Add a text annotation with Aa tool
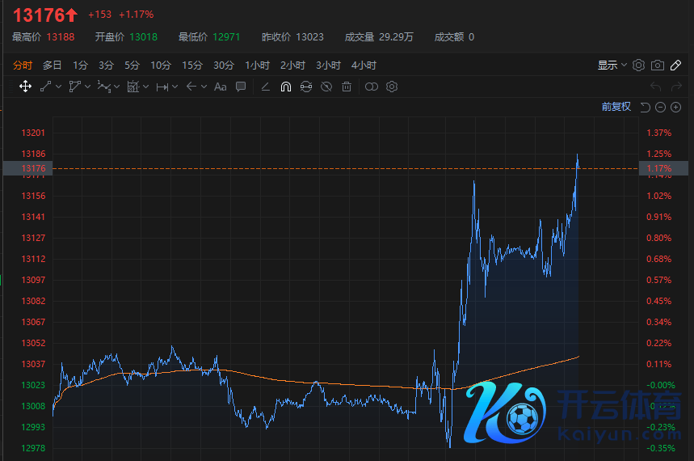 220,87
